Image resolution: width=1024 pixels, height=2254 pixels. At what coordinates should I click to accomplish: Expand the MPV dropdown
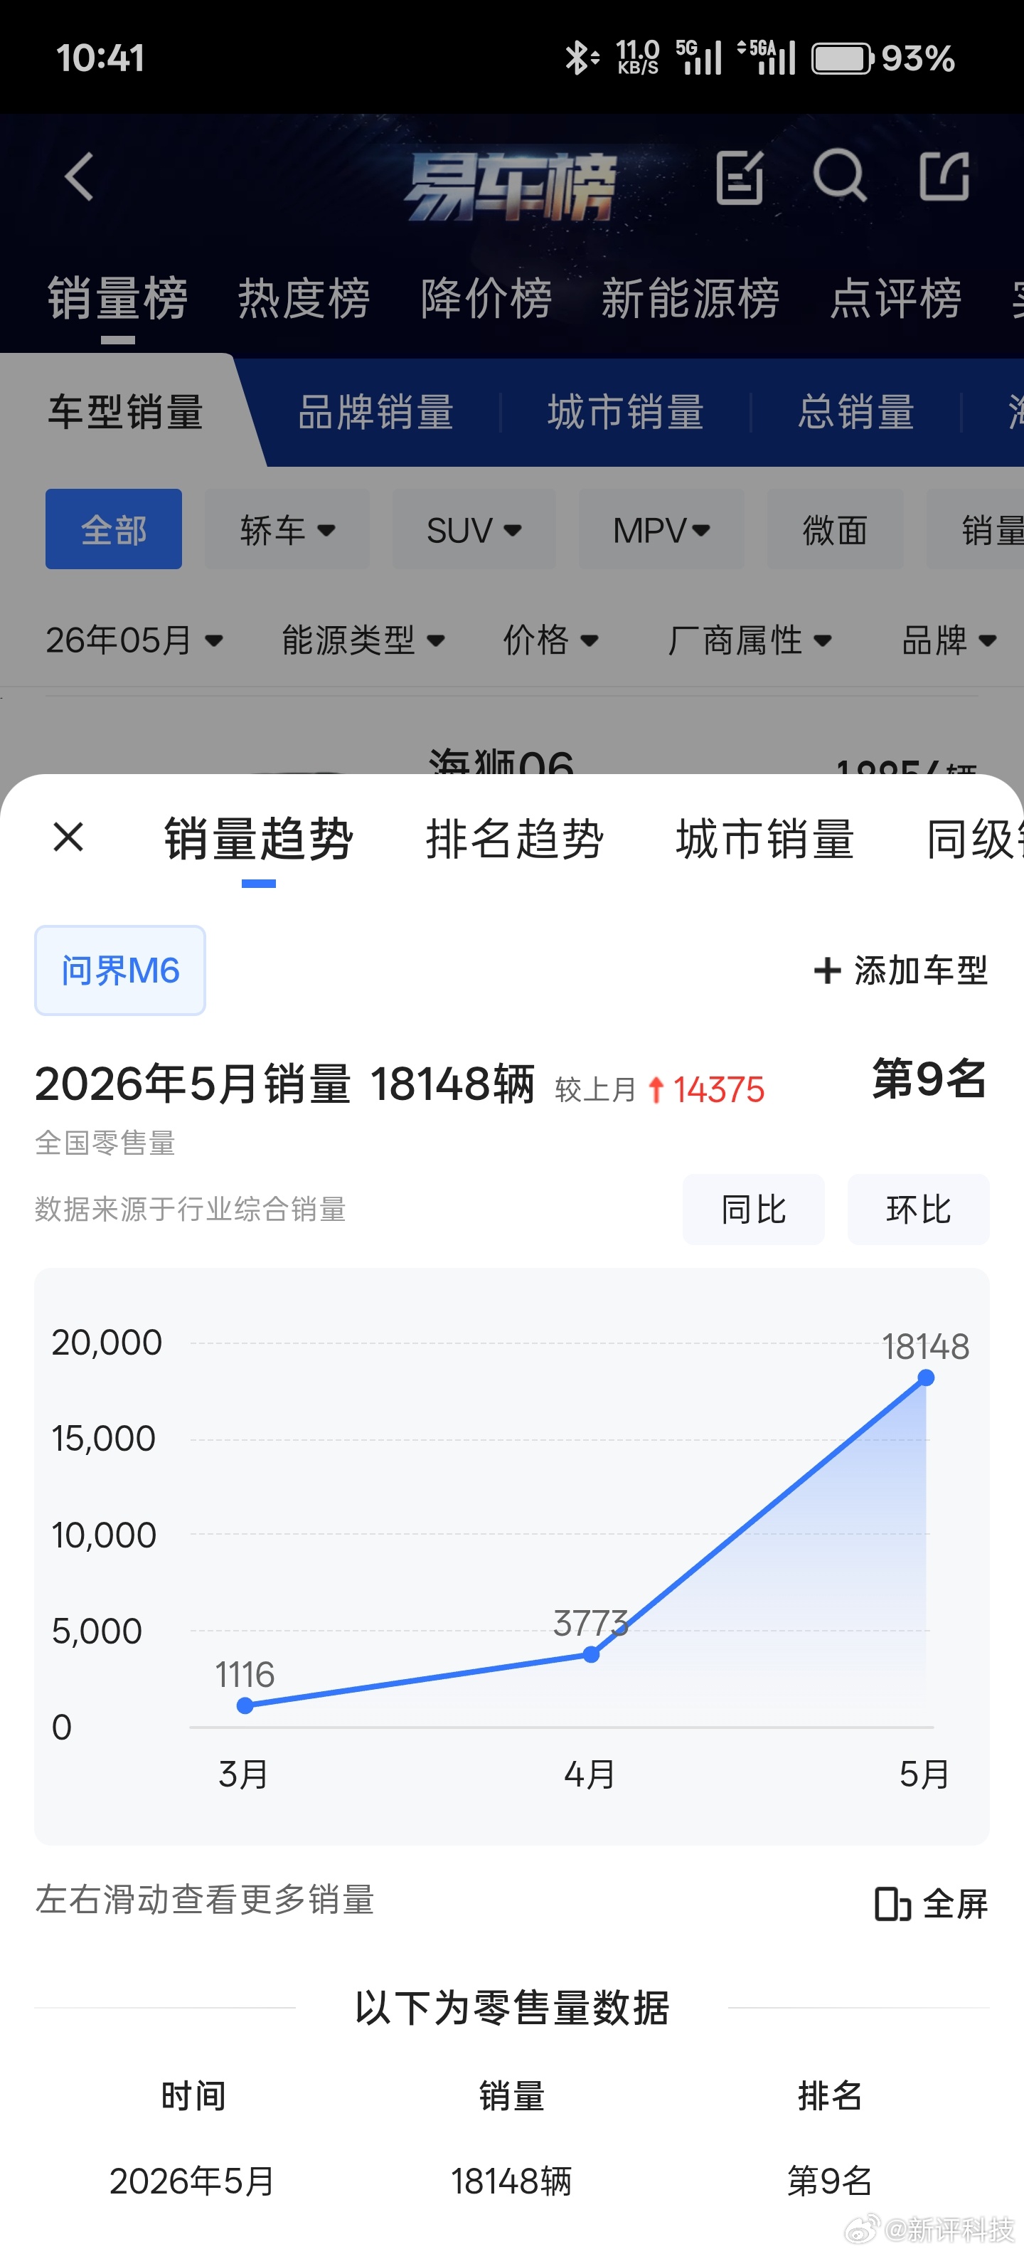coord(661,529)
